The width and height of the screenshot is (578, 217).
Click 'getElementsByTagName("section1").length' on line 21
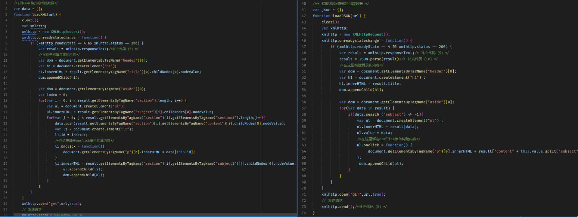tap(213, 117)
